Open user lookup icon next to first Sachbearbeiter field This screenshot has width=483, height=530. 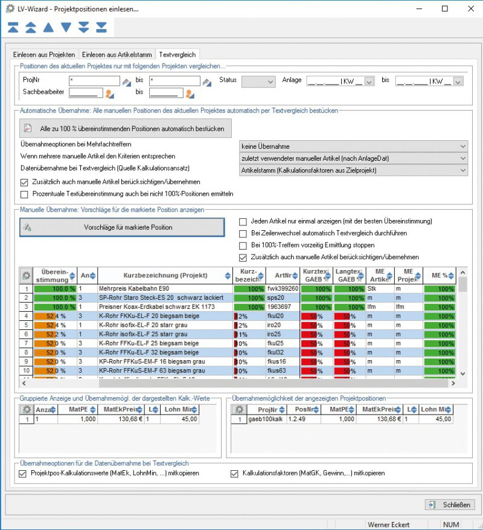tap(109, 94)
